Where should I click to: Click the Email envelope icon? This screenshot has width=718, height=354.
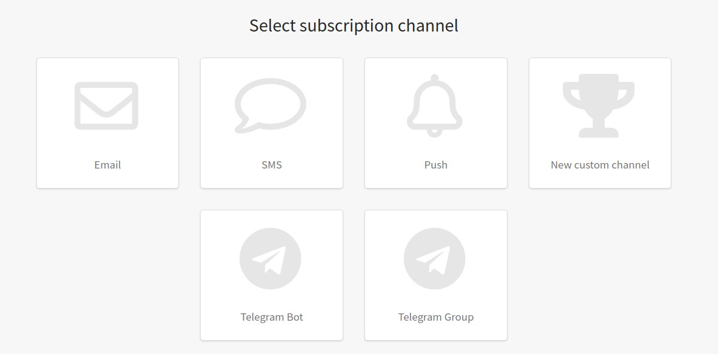tap(106, 106)
